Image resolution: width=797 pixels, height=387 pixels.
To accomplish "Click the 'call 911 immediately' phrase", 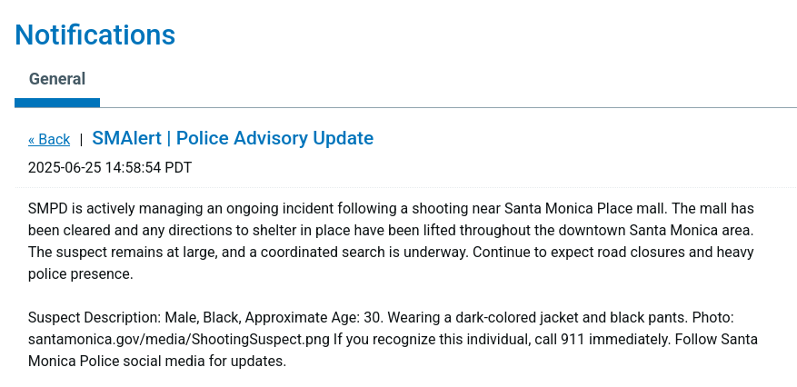I will (x=602, y=339).
